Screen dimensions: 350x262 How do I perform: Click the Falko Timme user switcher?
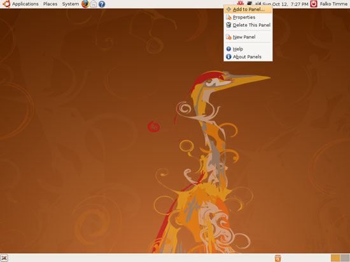(333, 4)
